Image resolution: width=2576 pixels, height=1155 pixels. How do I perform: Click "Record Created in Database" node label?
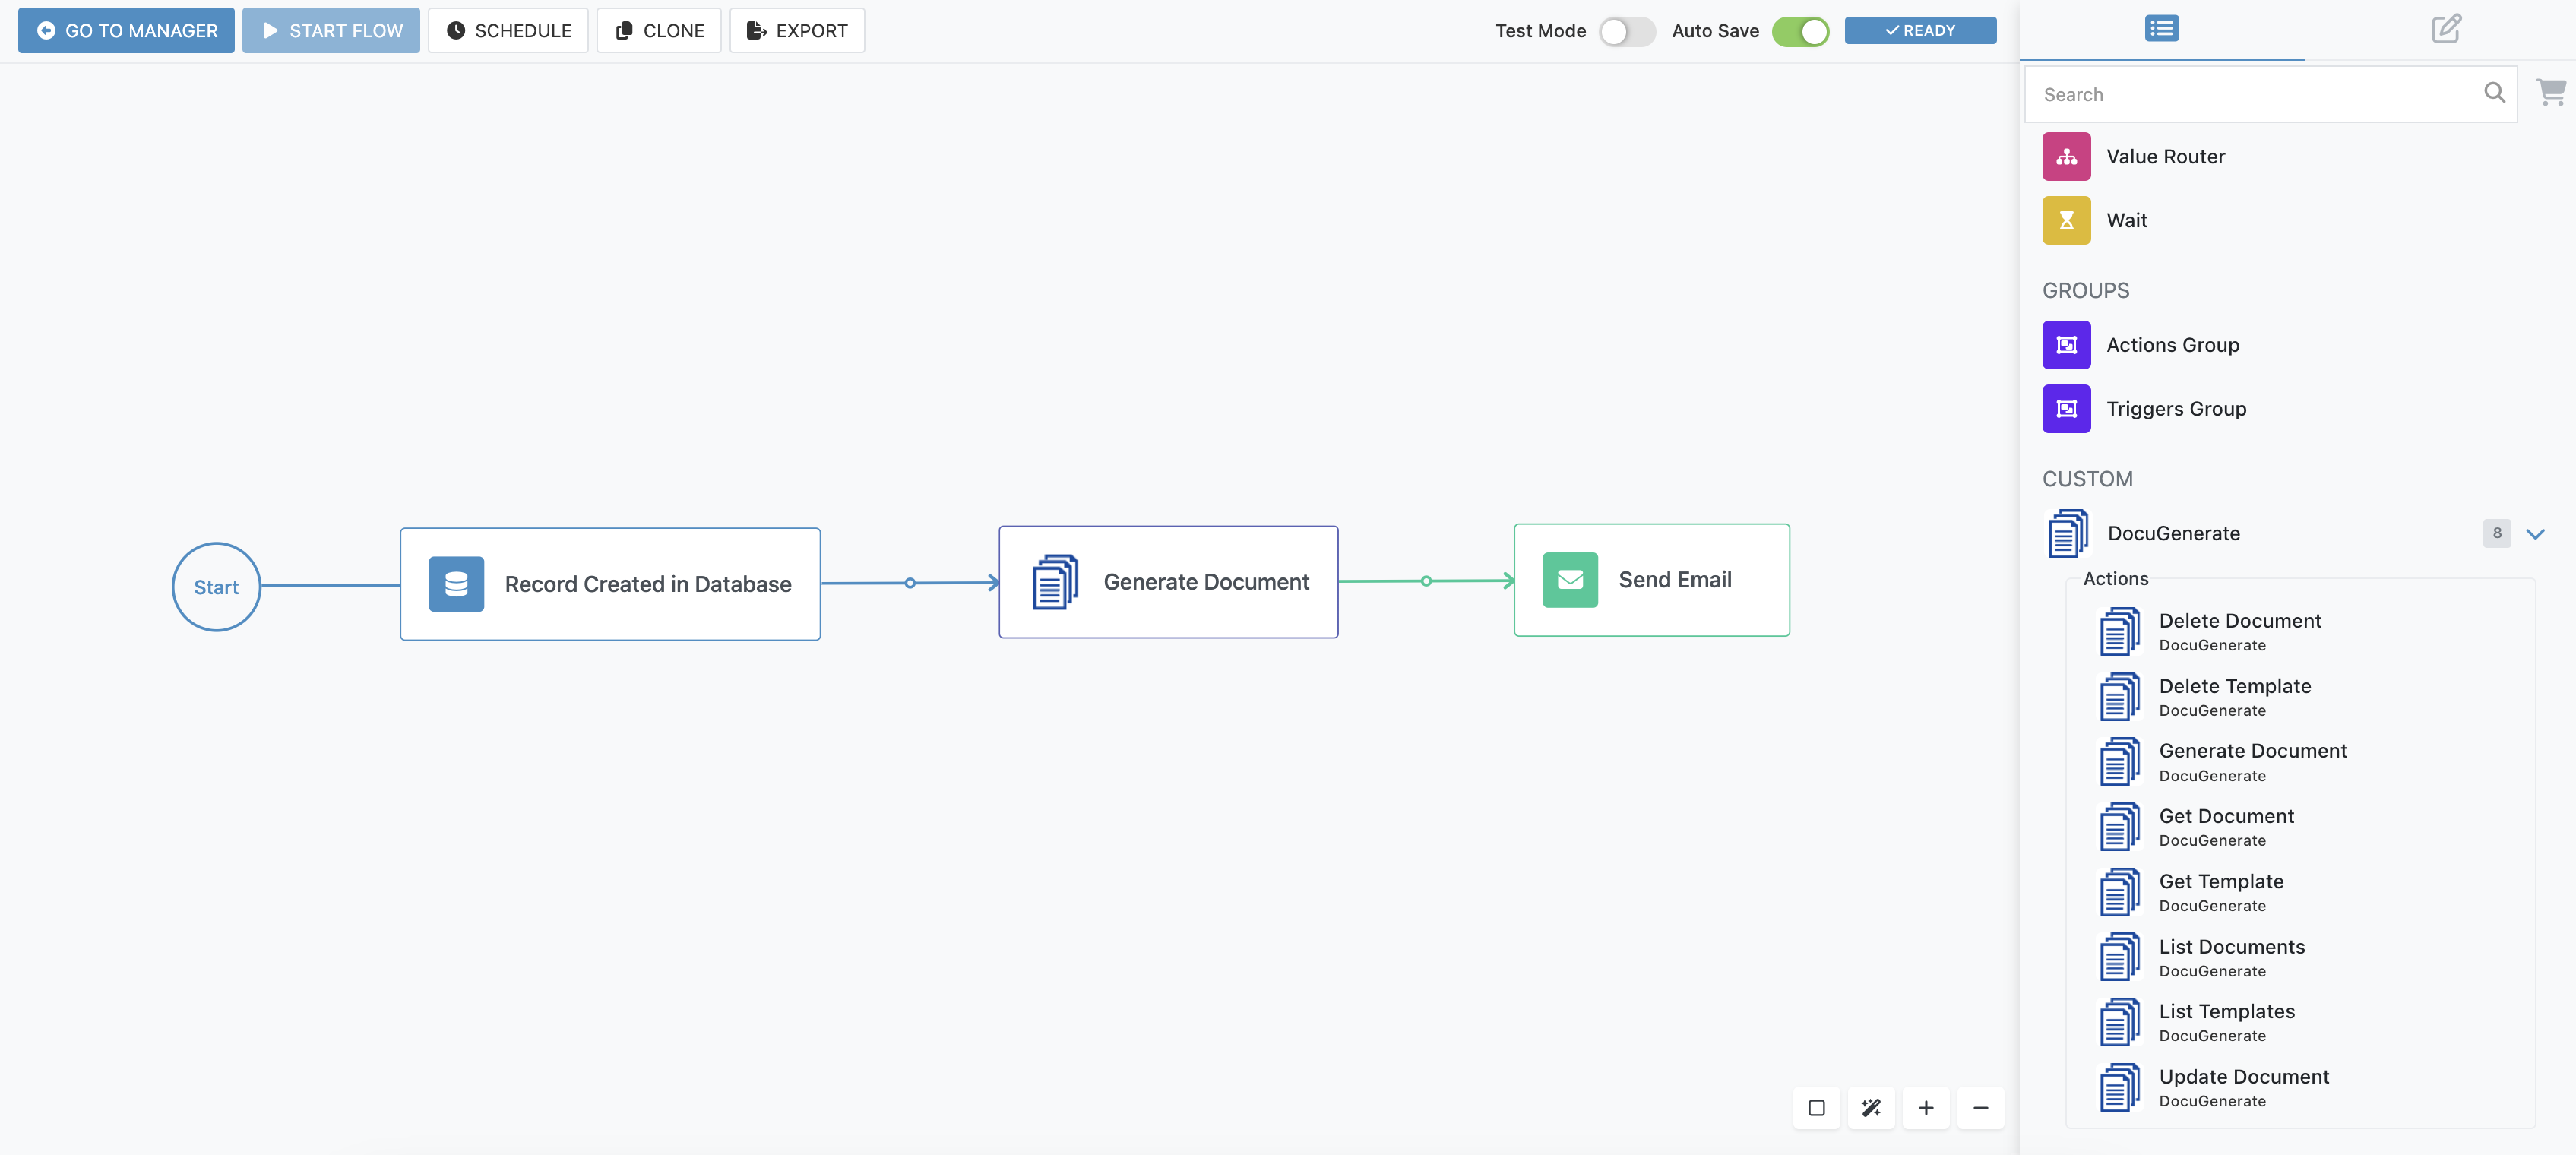pos(647,584)
